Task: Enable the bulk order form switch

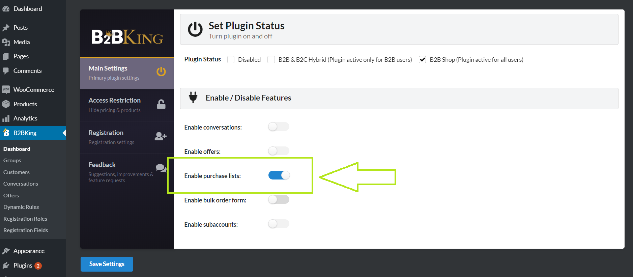Action: [x=279, y=200]
